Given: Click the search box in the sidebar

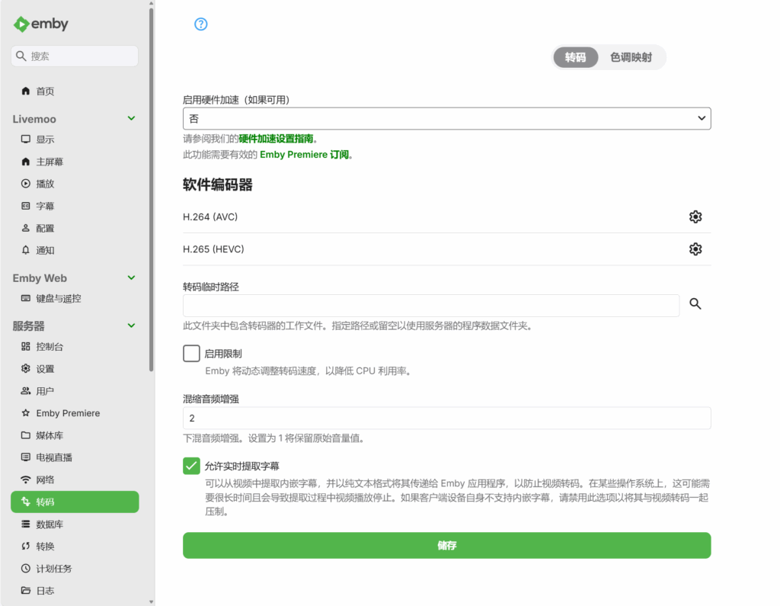Looking at the screenshot, I should pyautogui.click(x=74, y=56).
